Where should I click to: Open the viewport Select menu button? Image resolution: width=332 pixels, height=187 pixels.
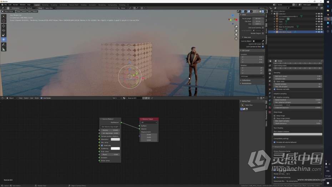(x=24, y=11)
